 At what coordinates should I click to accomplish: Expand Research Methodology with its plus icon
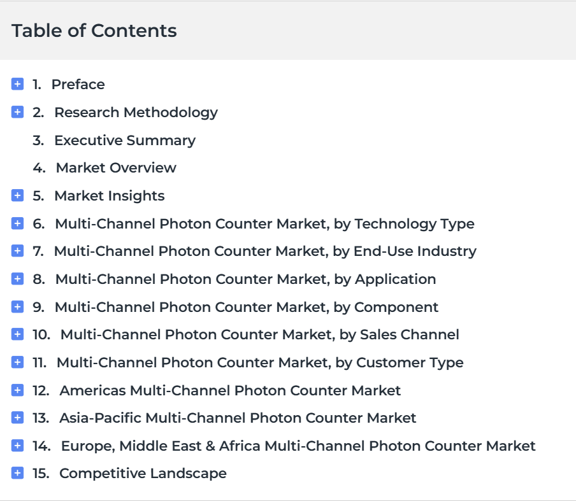17,112
